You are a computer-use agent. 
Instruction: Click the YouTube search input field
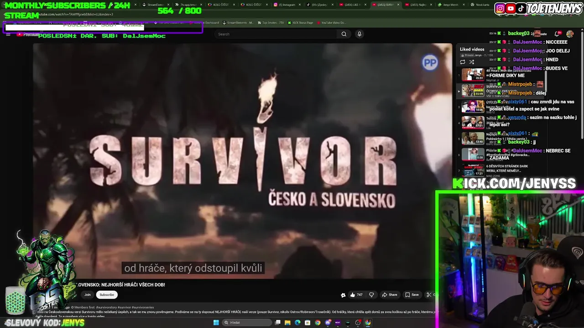pos(276,34)
